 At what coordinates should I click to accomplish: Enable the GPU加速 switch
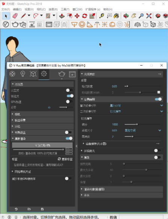tap(69, 102)
